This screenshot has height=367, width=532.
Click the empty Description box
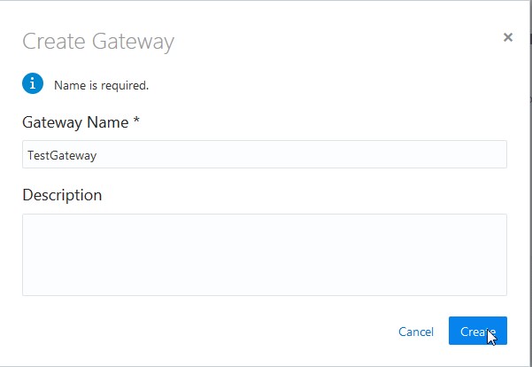pos(264,254)
